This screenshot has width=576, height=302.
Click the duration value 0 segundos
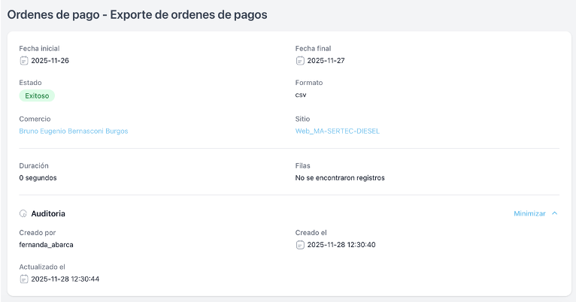[x=38, y=178]
